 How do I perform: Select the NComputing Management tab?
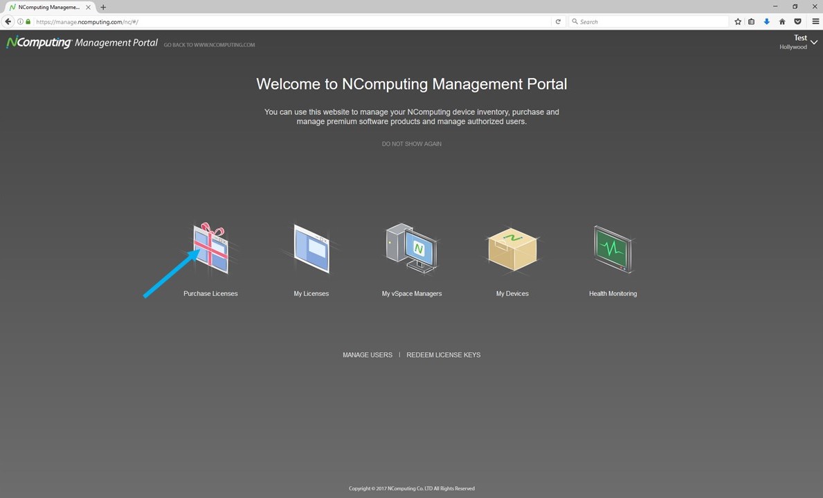50,8
